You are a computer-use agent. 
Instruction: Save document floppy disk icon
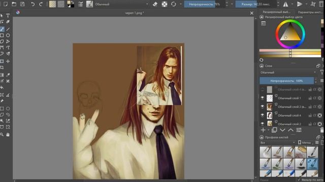[22, 4]
